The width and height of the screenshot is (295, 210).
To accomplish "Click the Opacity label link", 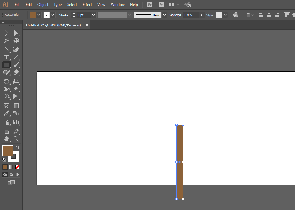I will 175,15.
